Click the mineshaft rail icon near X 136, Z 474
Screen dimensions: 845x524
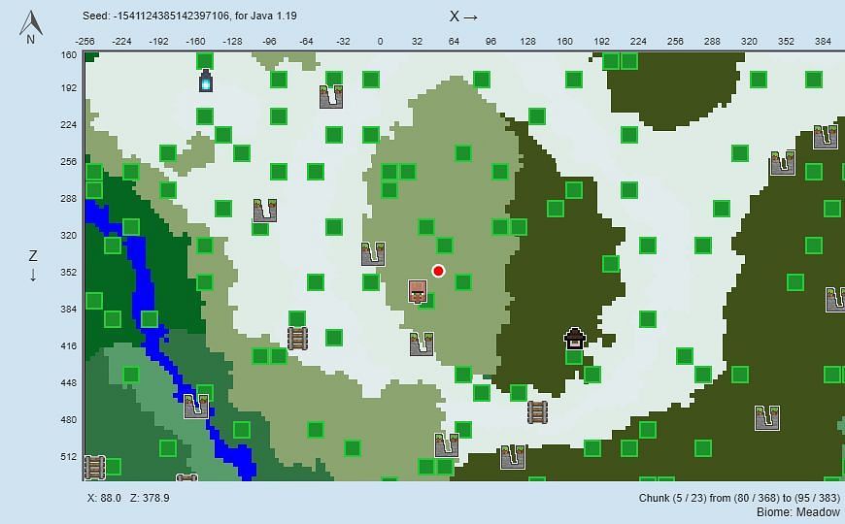click(537, 412)
